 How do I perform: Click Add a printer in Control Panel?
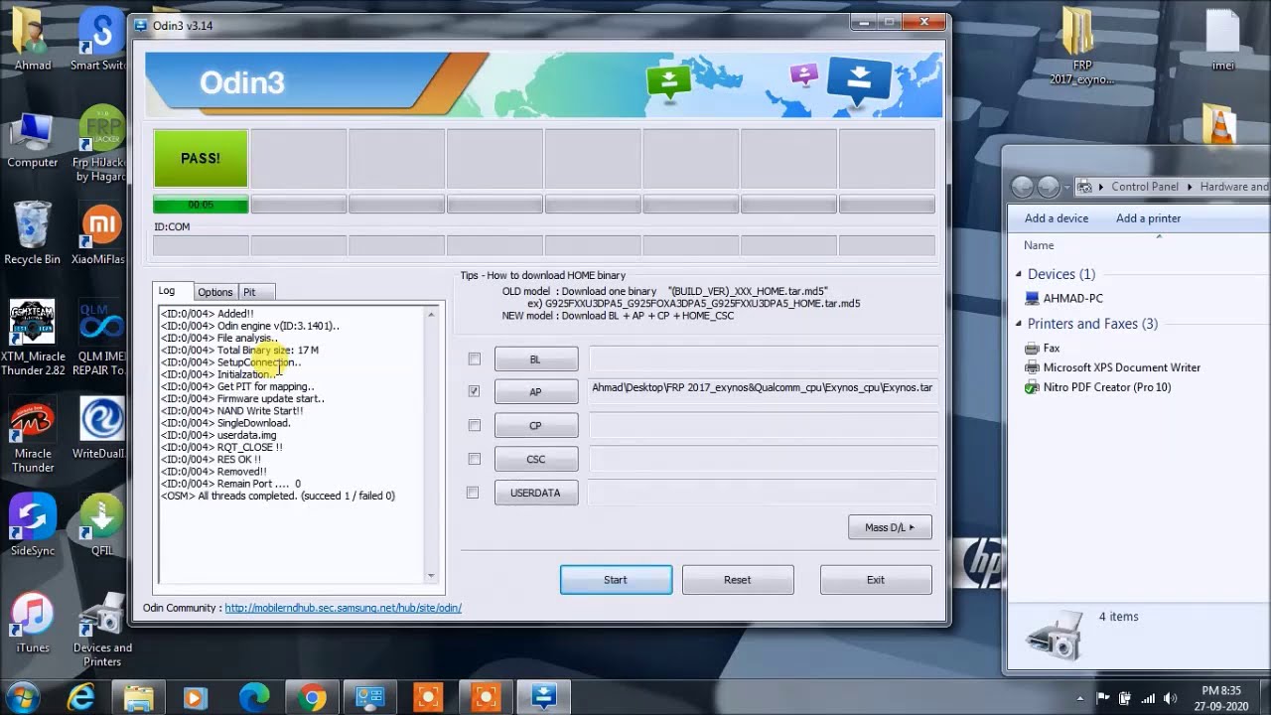point(1149,218)
